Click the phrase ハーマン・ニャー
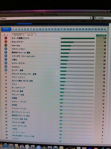 pyautogui.click(x=19, y=132)
